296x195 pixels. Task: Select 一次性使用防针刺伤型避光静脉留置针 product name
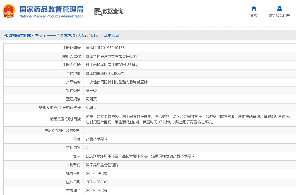point(117,82)
